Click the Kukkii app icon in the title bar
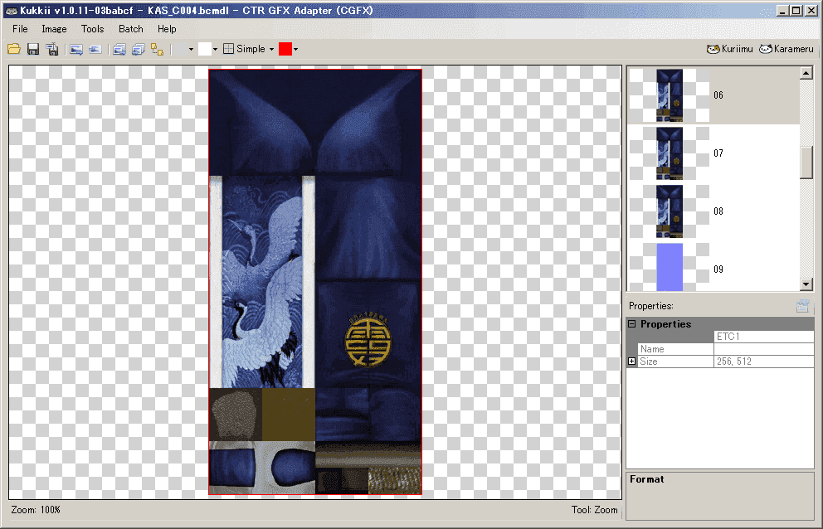The image size is (823, 529). coord(11,11)
